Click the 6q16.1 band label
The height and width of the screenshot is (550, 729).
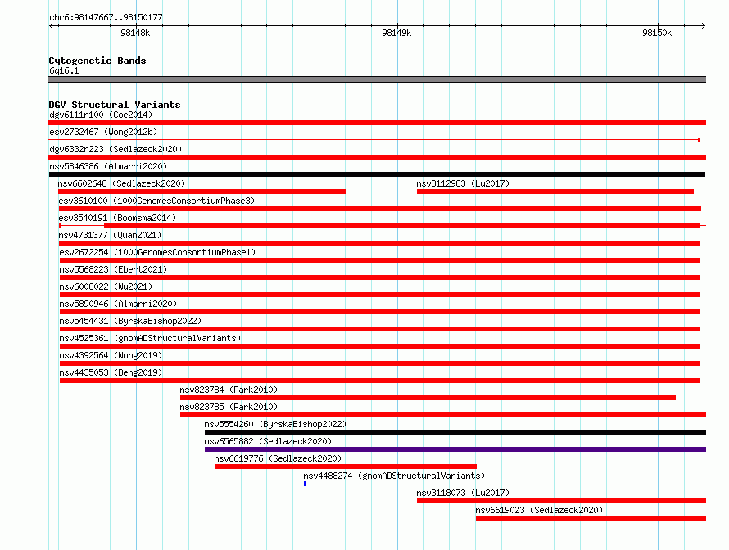pos(64,70)
